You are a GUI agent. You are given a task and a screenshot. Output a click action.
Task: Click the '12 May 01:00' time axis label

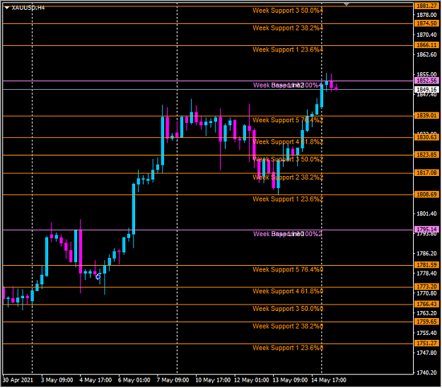point(252,380)
